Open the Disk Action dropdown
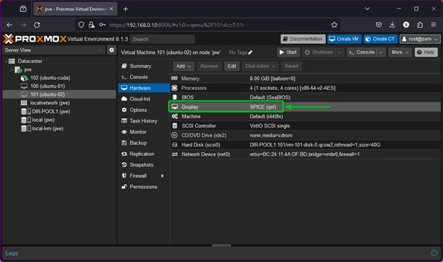Screen dimensions: 443x262 (x=261, y=66)
